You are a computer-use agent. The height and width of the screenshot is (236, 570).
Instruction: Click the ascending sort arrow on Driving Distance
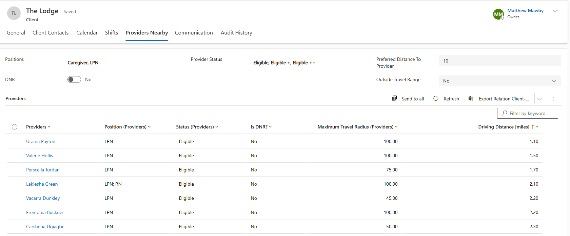tap(532, 127)
